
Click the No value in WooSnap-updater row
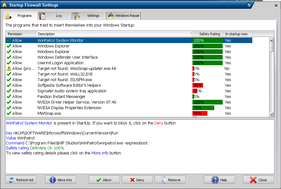(x=227, y=68)
